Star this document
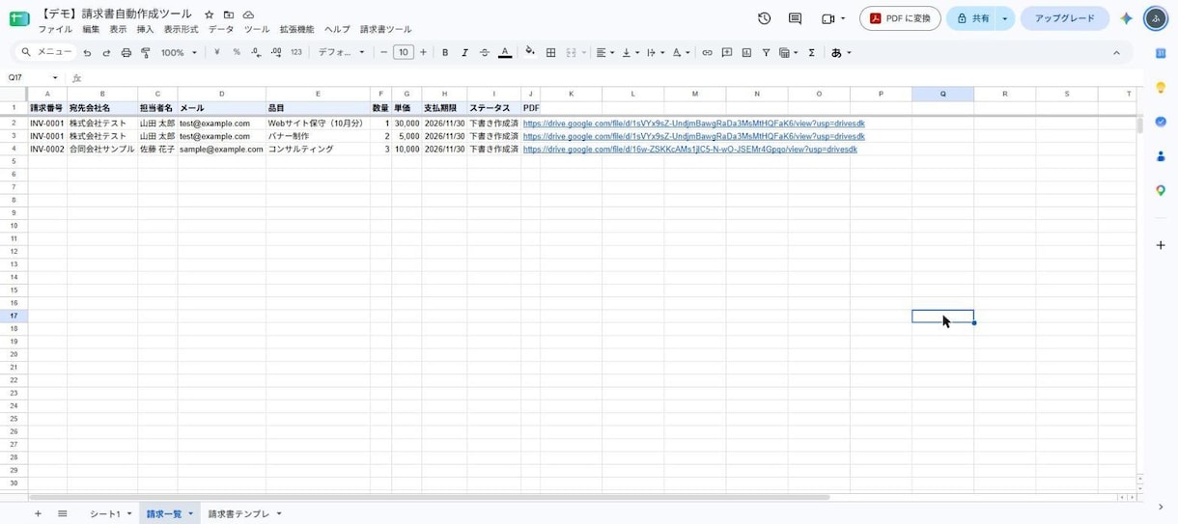1178x524 pixels. pyautogui.click(x=209, y=15)
